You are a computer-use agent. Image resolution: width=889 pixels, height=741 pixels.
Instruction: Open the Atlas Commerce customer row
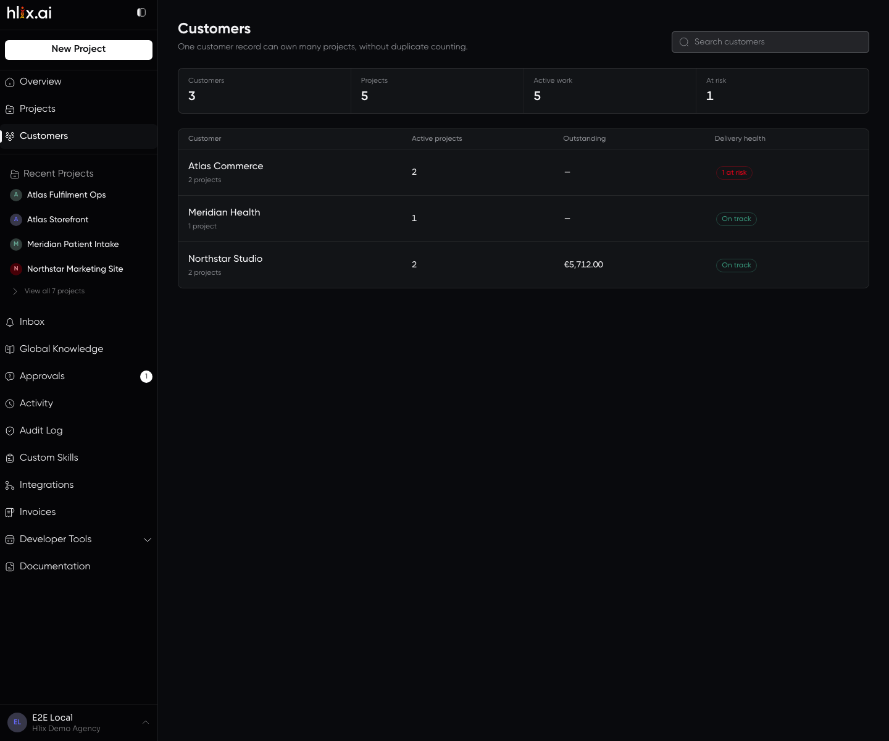point(524,172)
